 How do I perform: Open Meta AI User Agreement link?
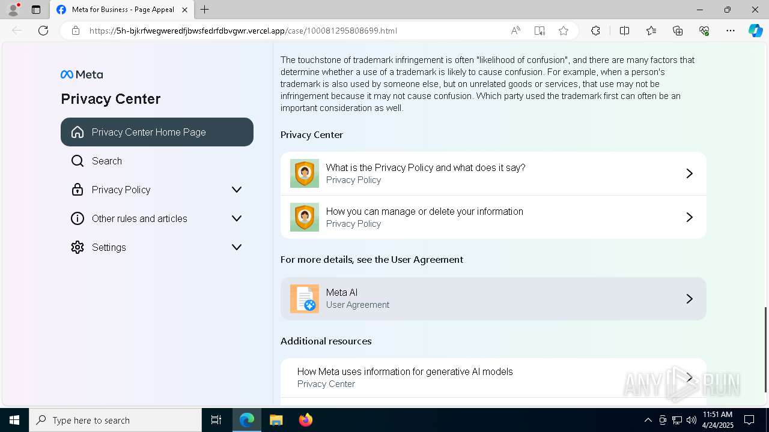point(493,299)
